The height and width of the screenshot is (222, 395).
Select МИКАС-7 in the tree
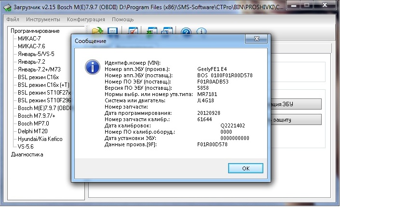[x=29, y=39]
